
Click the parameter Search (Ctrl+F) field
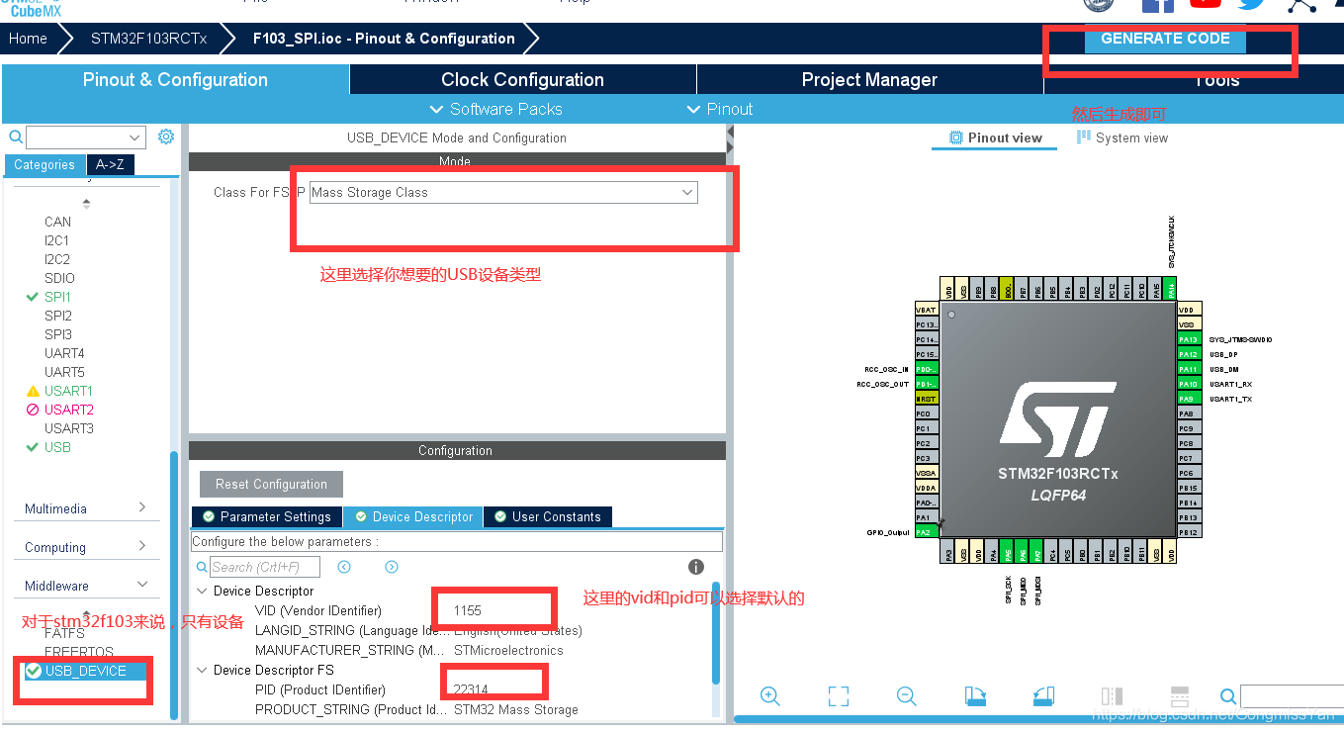pos(265,567)
